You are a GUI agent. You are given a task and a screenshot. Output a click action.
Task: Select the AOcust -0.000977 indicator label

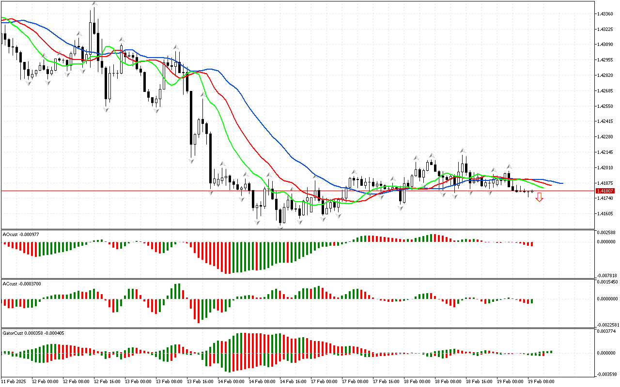coord(21,234)
